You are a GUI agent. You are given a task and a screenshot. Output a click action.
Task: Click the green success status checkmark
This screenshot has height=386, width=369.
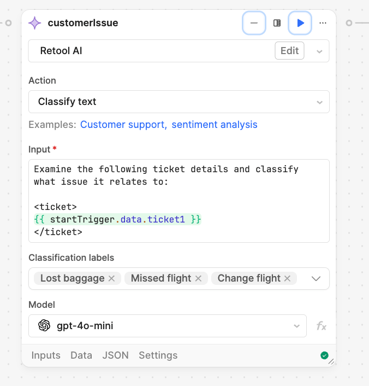pyautogui.click(x=324, y=355)
